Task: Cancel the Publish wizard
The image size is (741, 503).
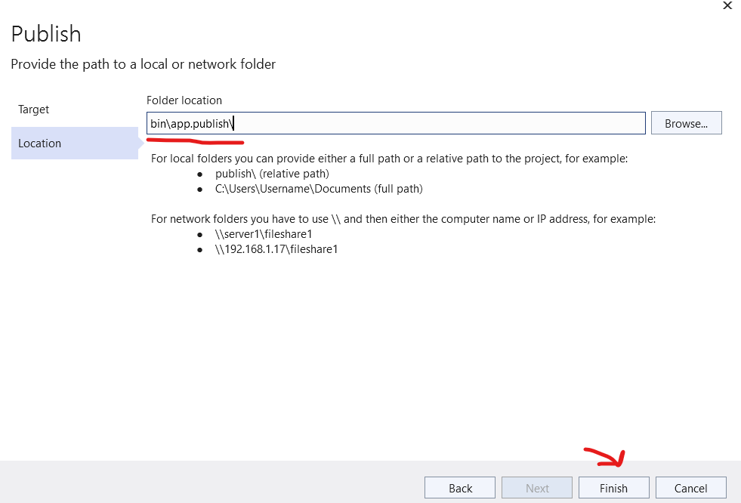Action: click(690, 488)
